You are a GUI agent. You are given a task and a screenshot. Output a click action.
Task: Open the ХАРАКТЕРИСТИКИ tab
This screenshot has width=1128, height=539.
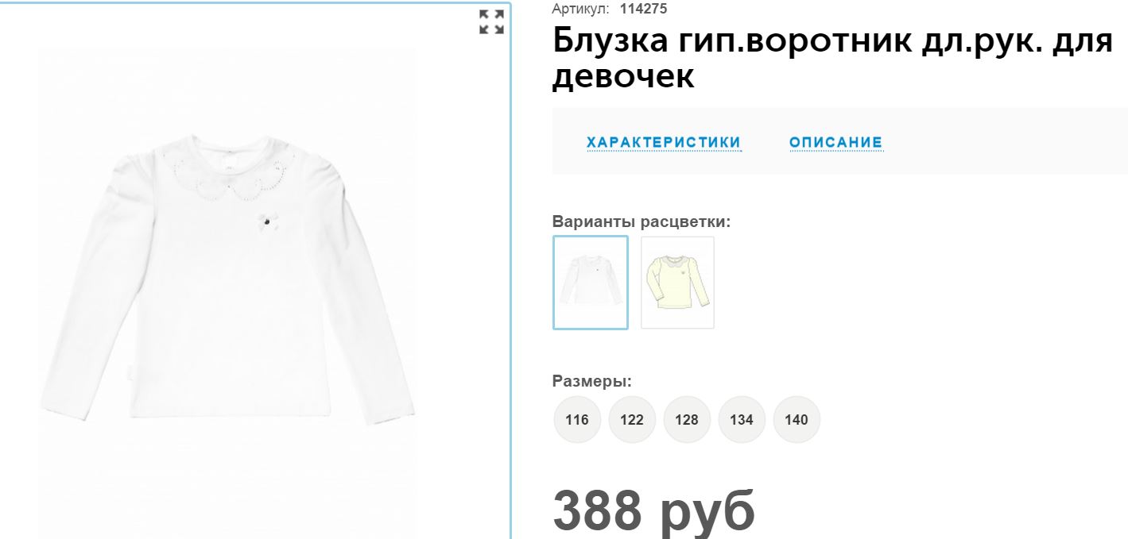pyautogui.click(x=664, y=143)
